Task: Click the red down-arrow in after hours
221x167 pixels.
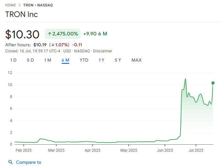Action: pyautogui.click(x=53, y=45)
